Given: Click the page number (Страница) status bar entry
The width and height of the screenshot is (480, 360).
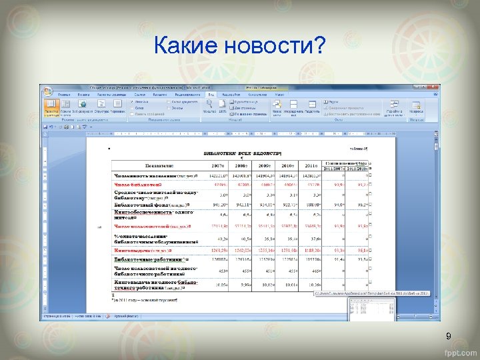Looking at the screenshot, I should (57, 316).
